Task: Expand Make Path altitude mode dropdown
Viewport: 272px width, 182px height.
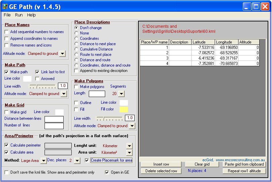Action: pyautogui.click(x=64, y=94)
